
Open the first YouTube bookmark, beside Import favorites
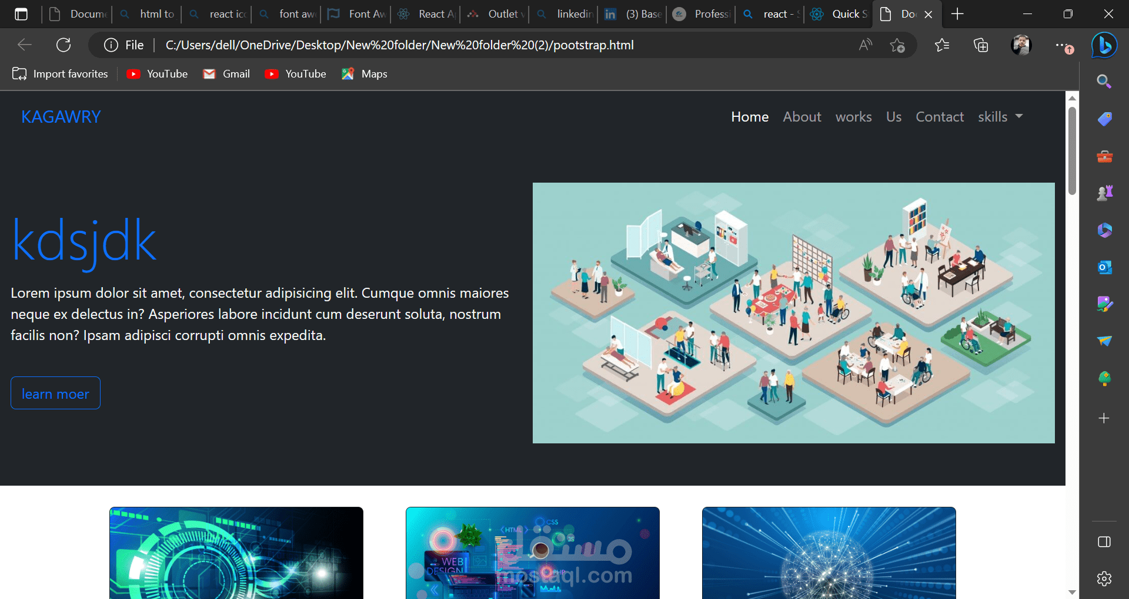[158, 74]
